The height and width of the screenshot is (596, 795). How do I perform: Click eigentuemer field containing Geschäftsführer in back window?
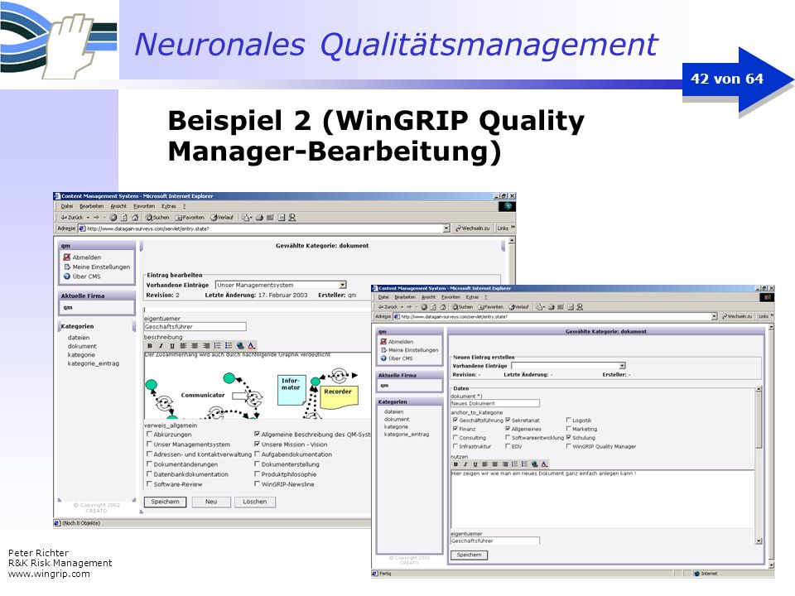click(195, 327)
